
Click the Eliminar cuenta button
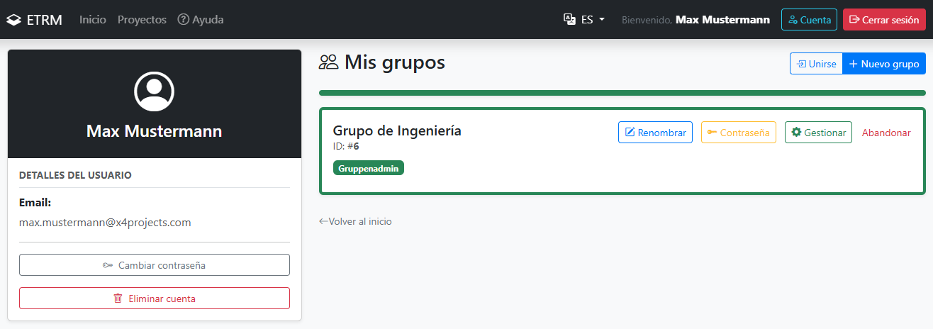(x=155, y=299)
